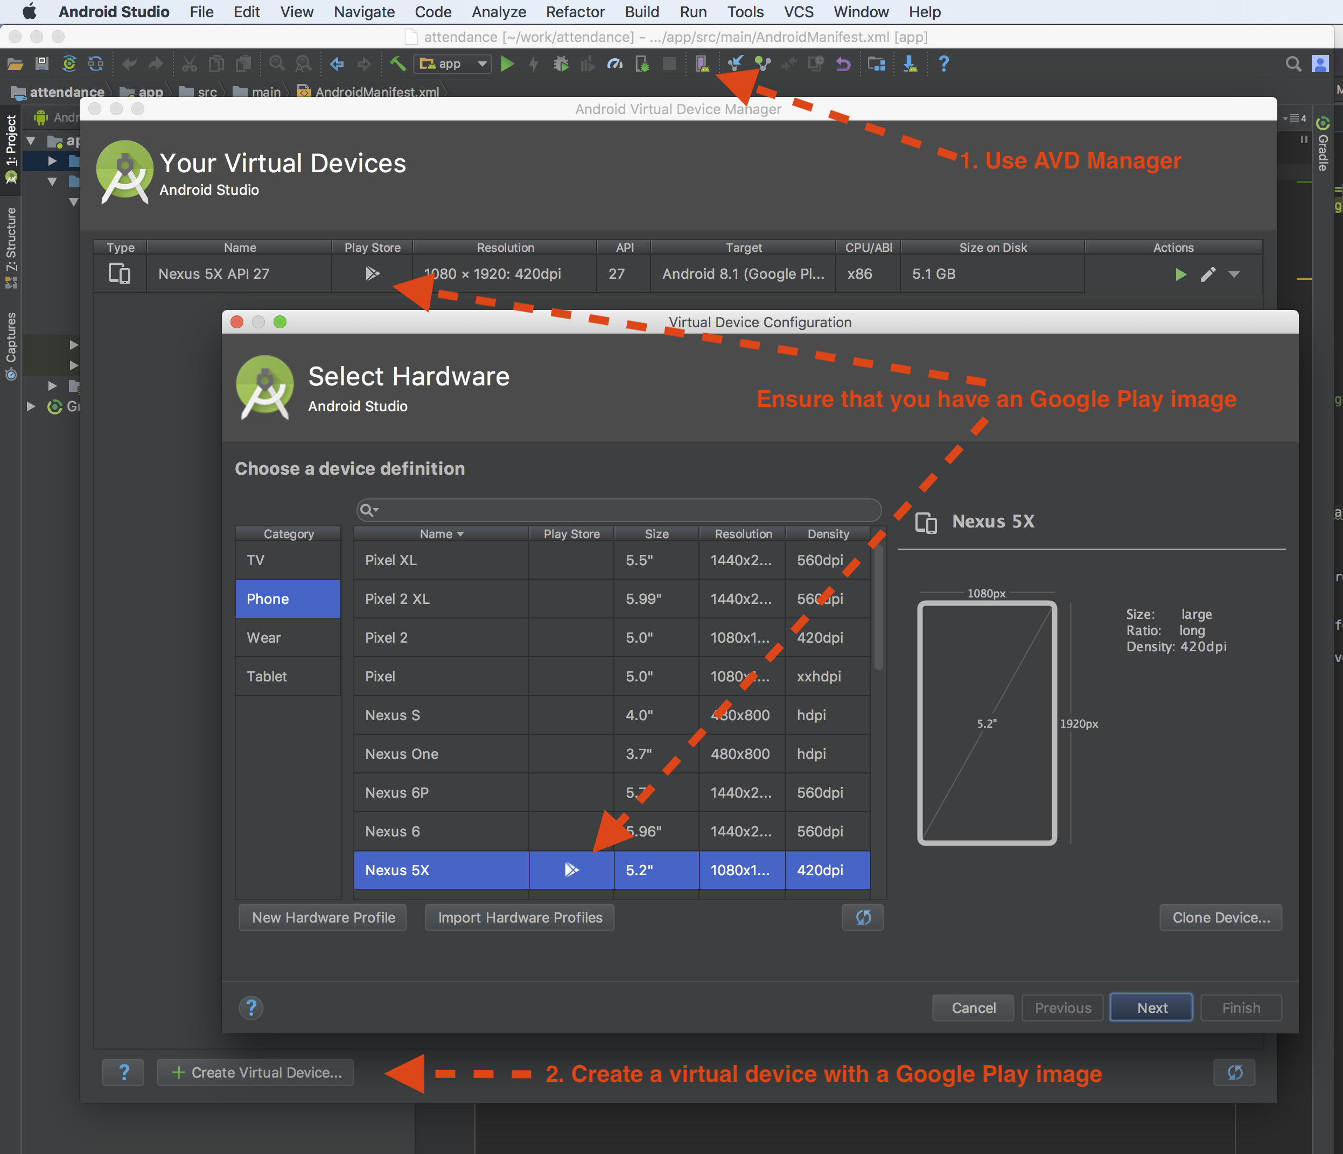1343x1154 pixels.
Task: Select the Tablet category
Action: click(288, 676)
